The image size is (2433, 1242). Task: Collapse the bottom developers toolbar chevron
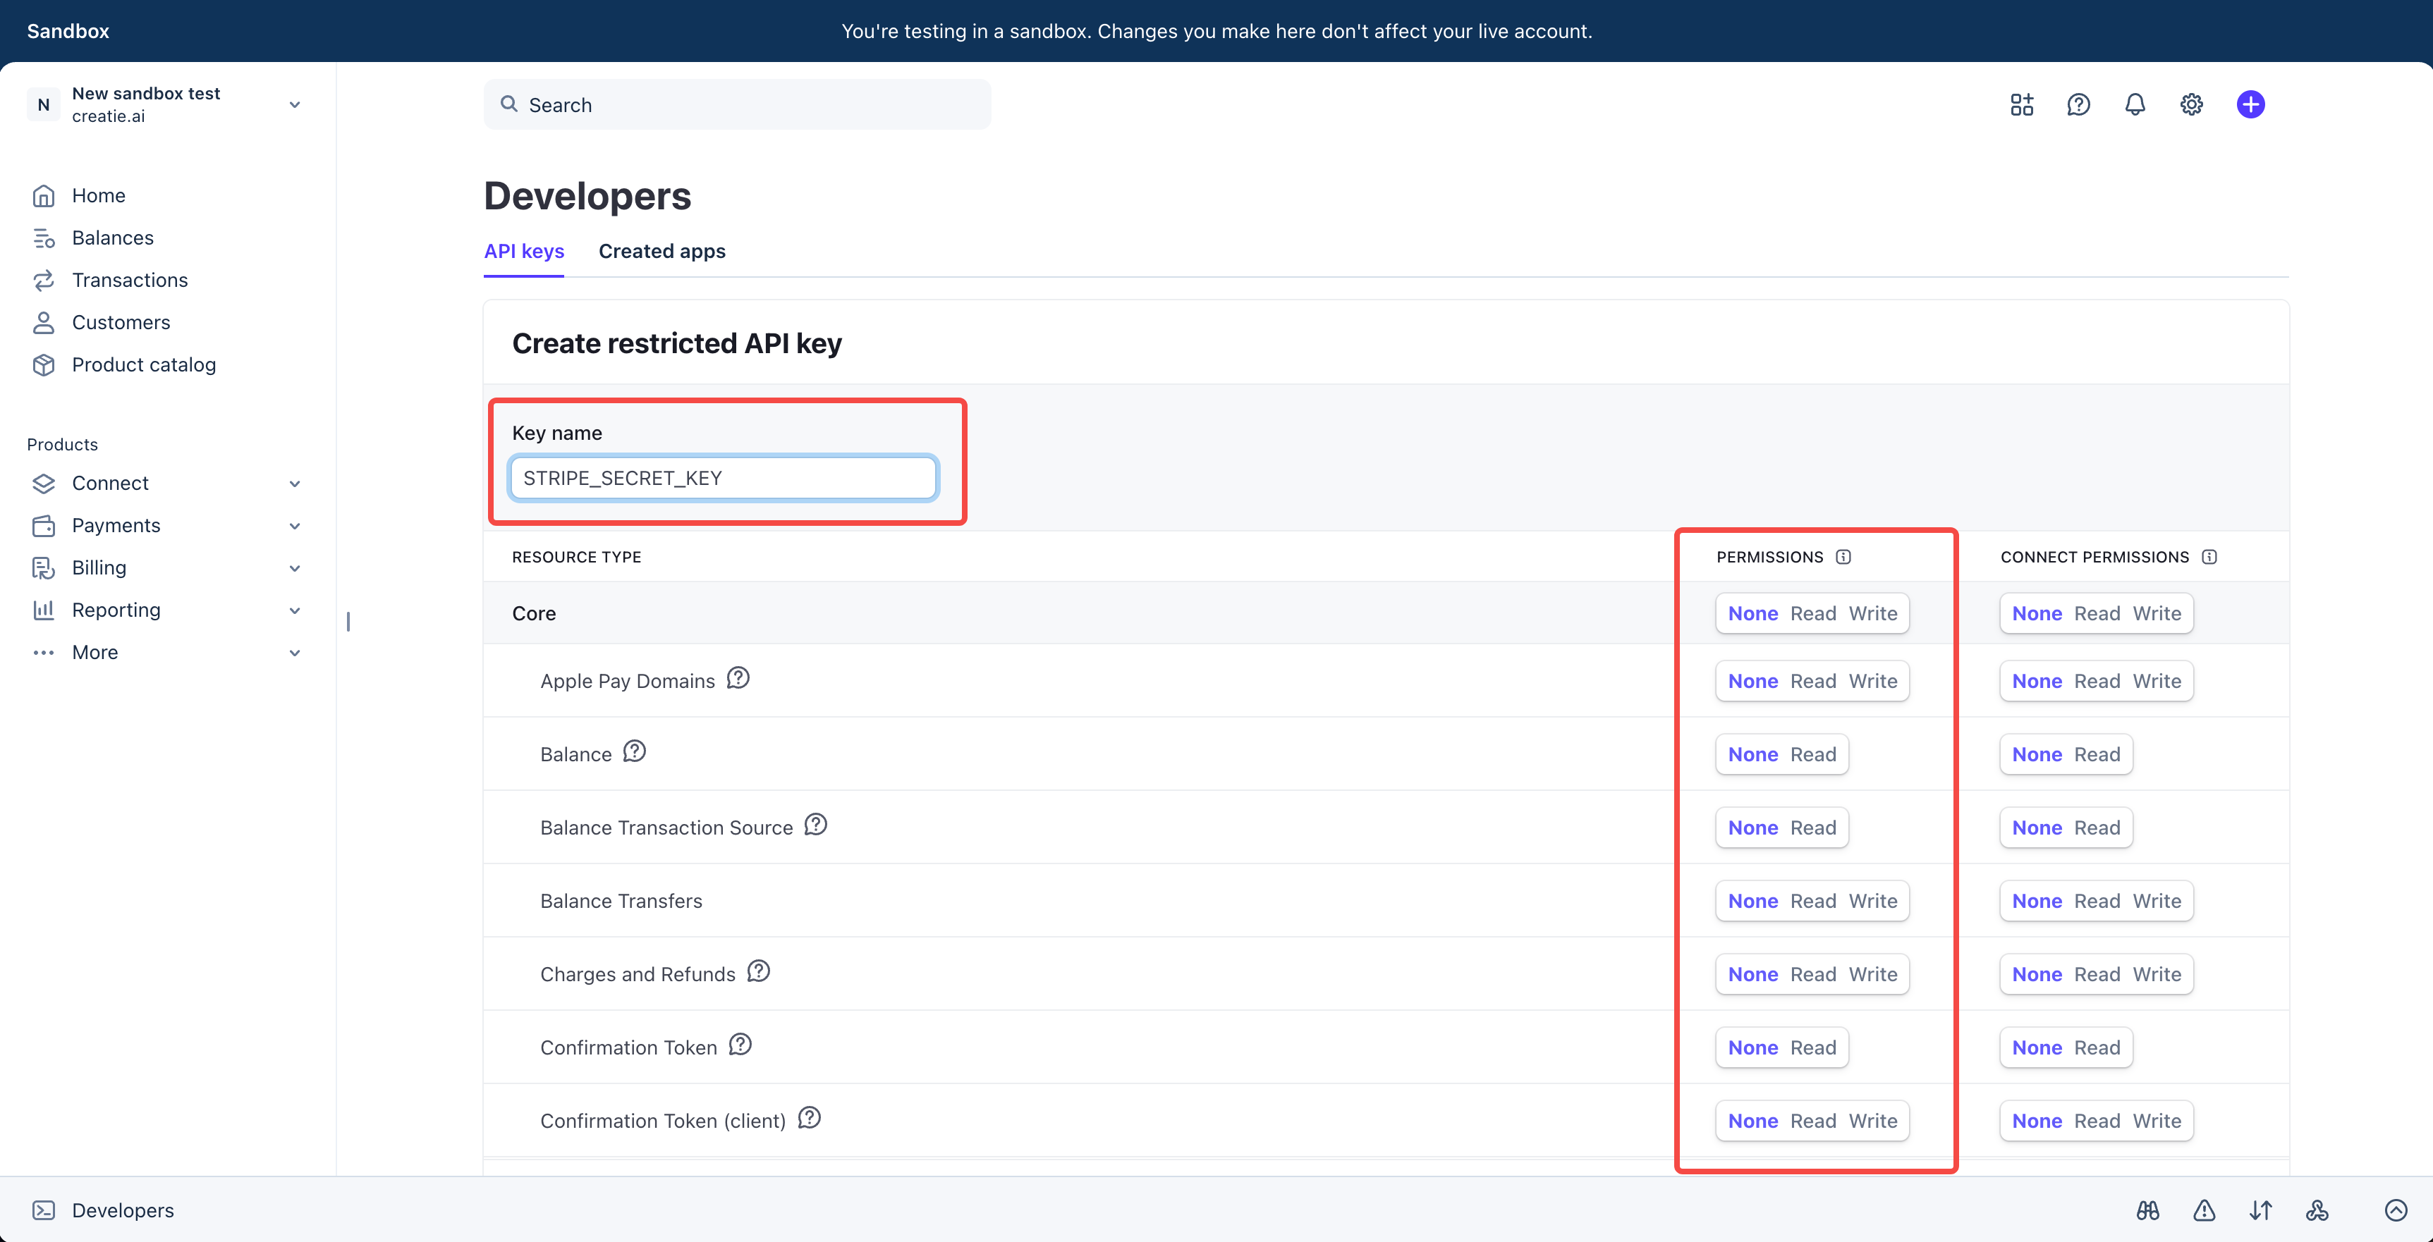click(2395, 1210)
